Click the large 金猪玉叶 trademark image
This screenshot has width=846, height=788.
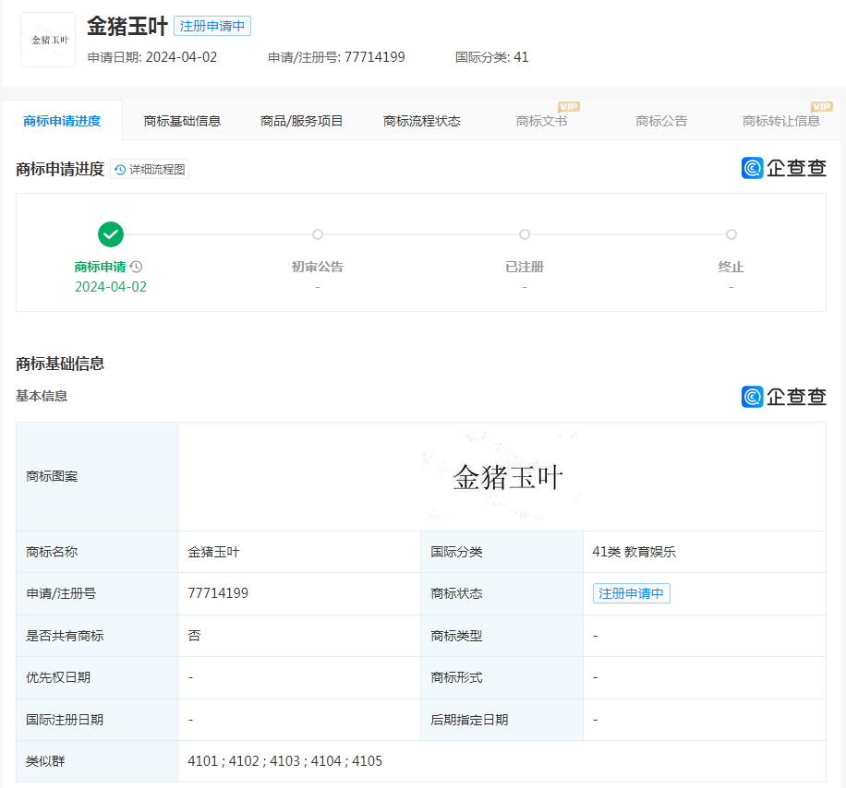502,476
